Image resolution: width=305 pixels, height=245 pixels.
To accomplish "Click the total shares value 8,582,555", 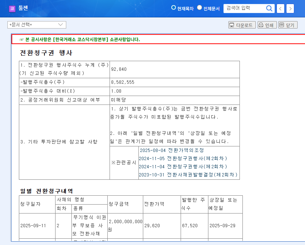I will point(123,82).
